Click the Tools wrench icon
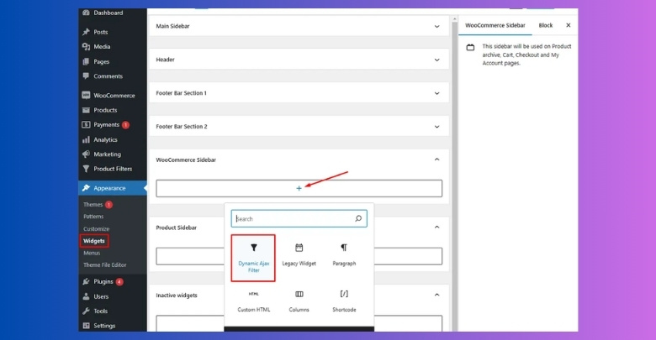 (86, 311)
